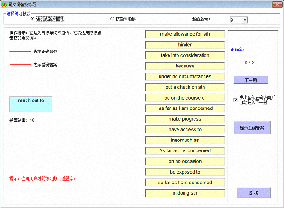Select the 按题库顺序 radio button
Image resolution: width=284 pixels, height=208 pixels.
pos(112,19)
